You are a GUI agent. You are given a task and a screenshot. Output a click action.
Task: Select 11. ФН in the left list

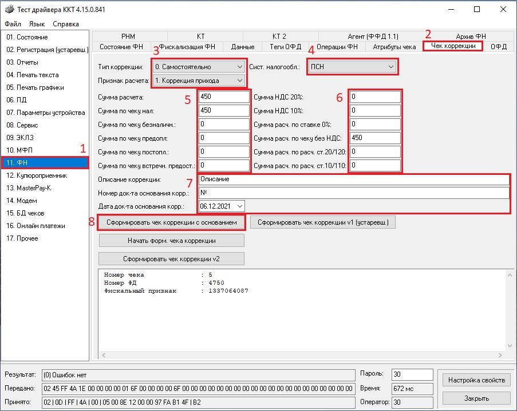point(45,163)
